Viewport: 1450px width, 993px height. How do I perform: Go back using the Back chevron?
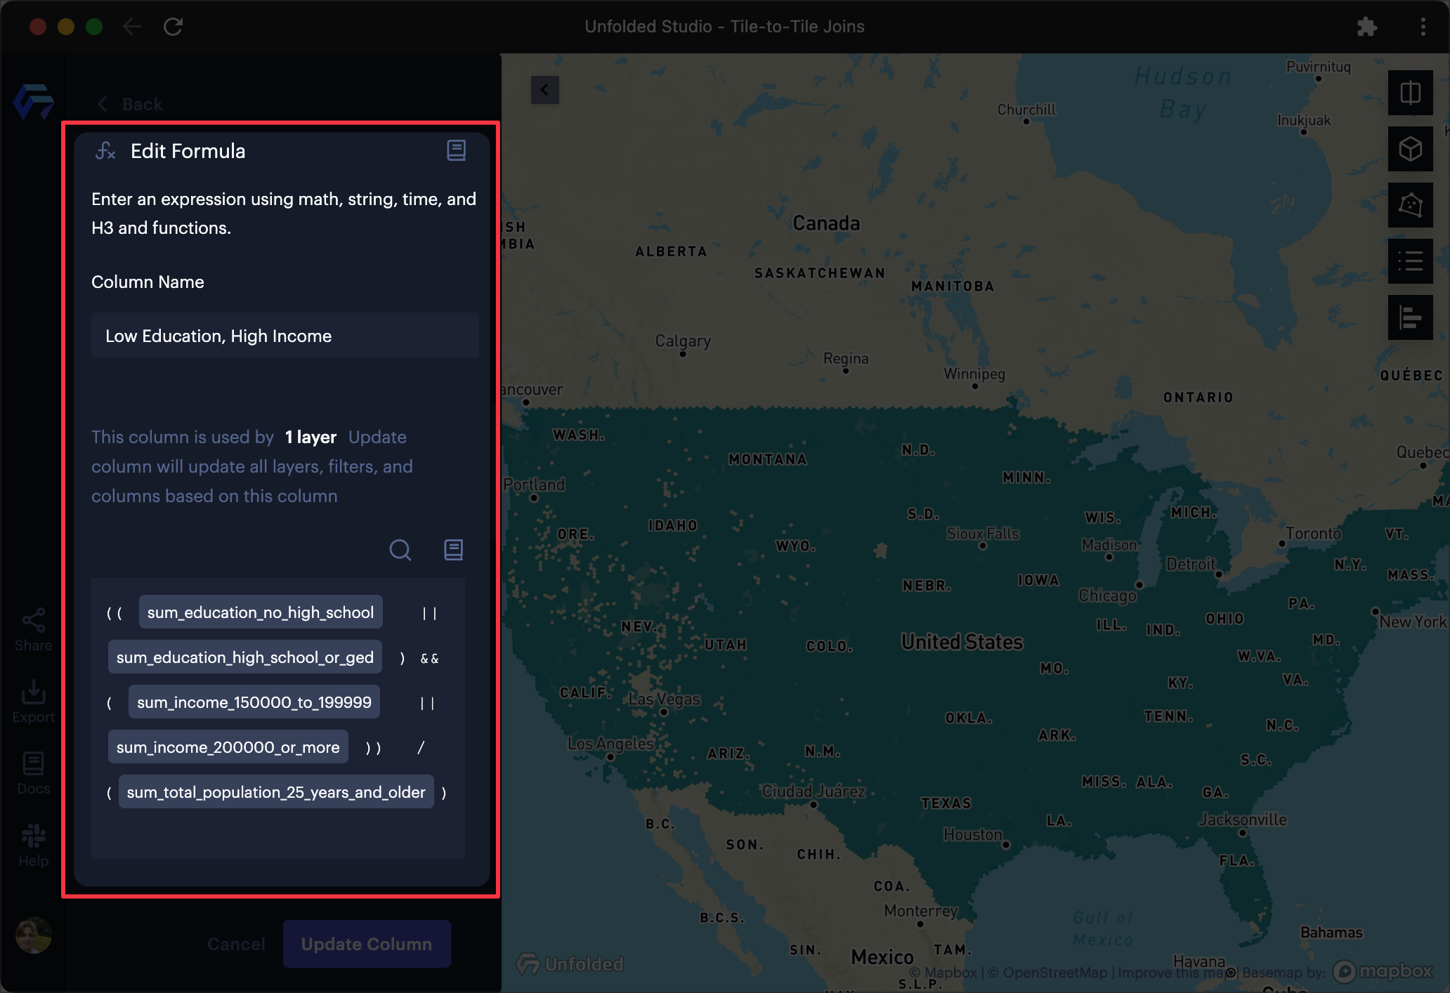click(103, 105)
